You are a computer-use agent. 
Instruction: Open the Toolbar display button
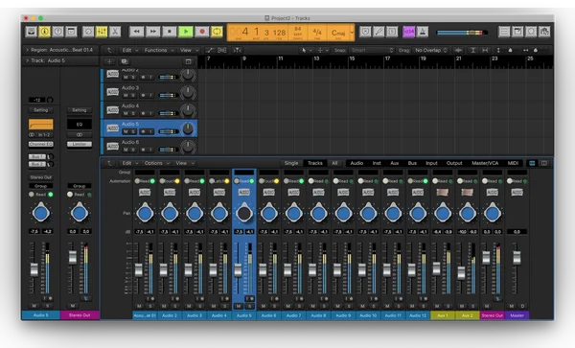(x=71, y=32)
